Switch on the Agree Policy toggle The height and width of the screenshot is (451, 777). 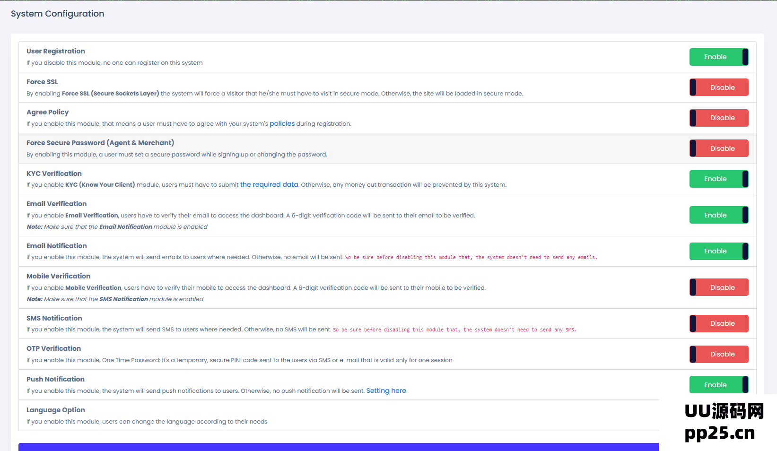[x=718, y=118]
